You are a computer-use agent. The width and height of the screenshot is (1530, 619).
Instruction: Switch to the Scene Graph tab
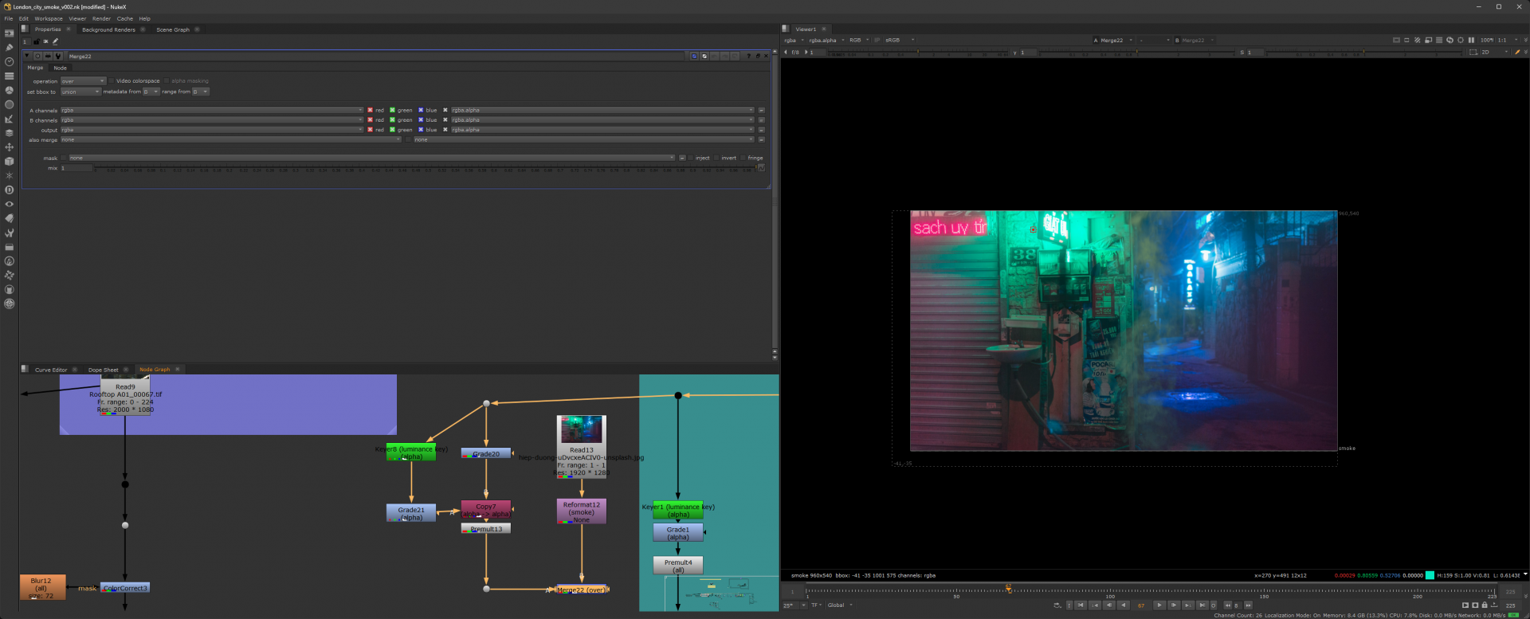coord(173,29)
